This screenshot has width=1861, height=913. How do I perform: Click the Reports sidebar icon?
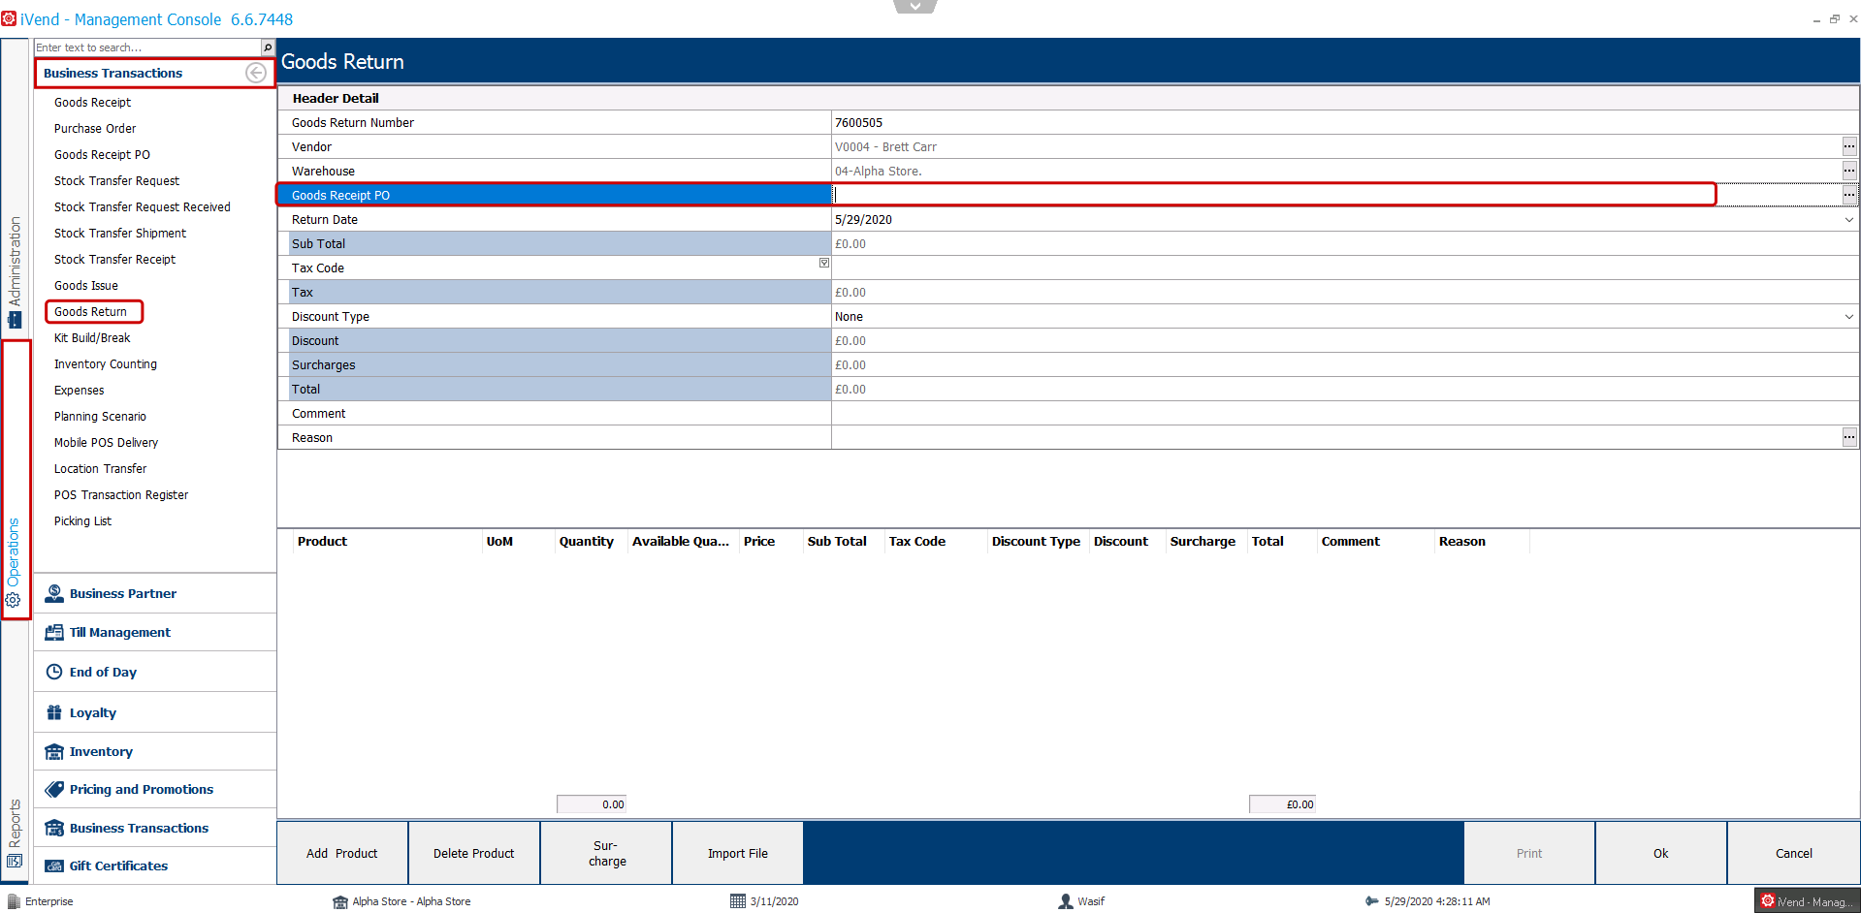tap(15, 861)
